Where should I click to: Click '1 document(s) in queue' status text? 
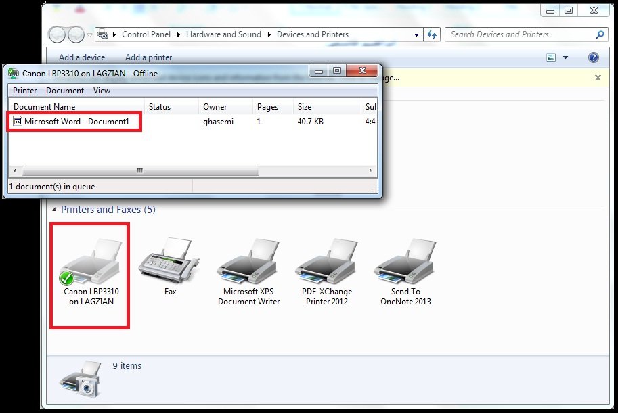coord(52,187)
